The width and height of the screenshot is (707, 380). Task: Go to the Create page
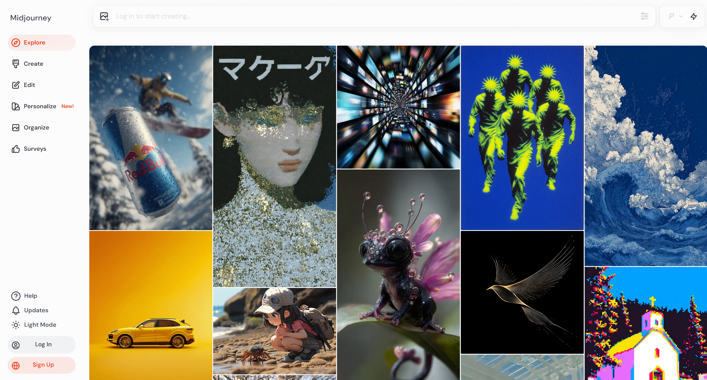coord(42,64)
